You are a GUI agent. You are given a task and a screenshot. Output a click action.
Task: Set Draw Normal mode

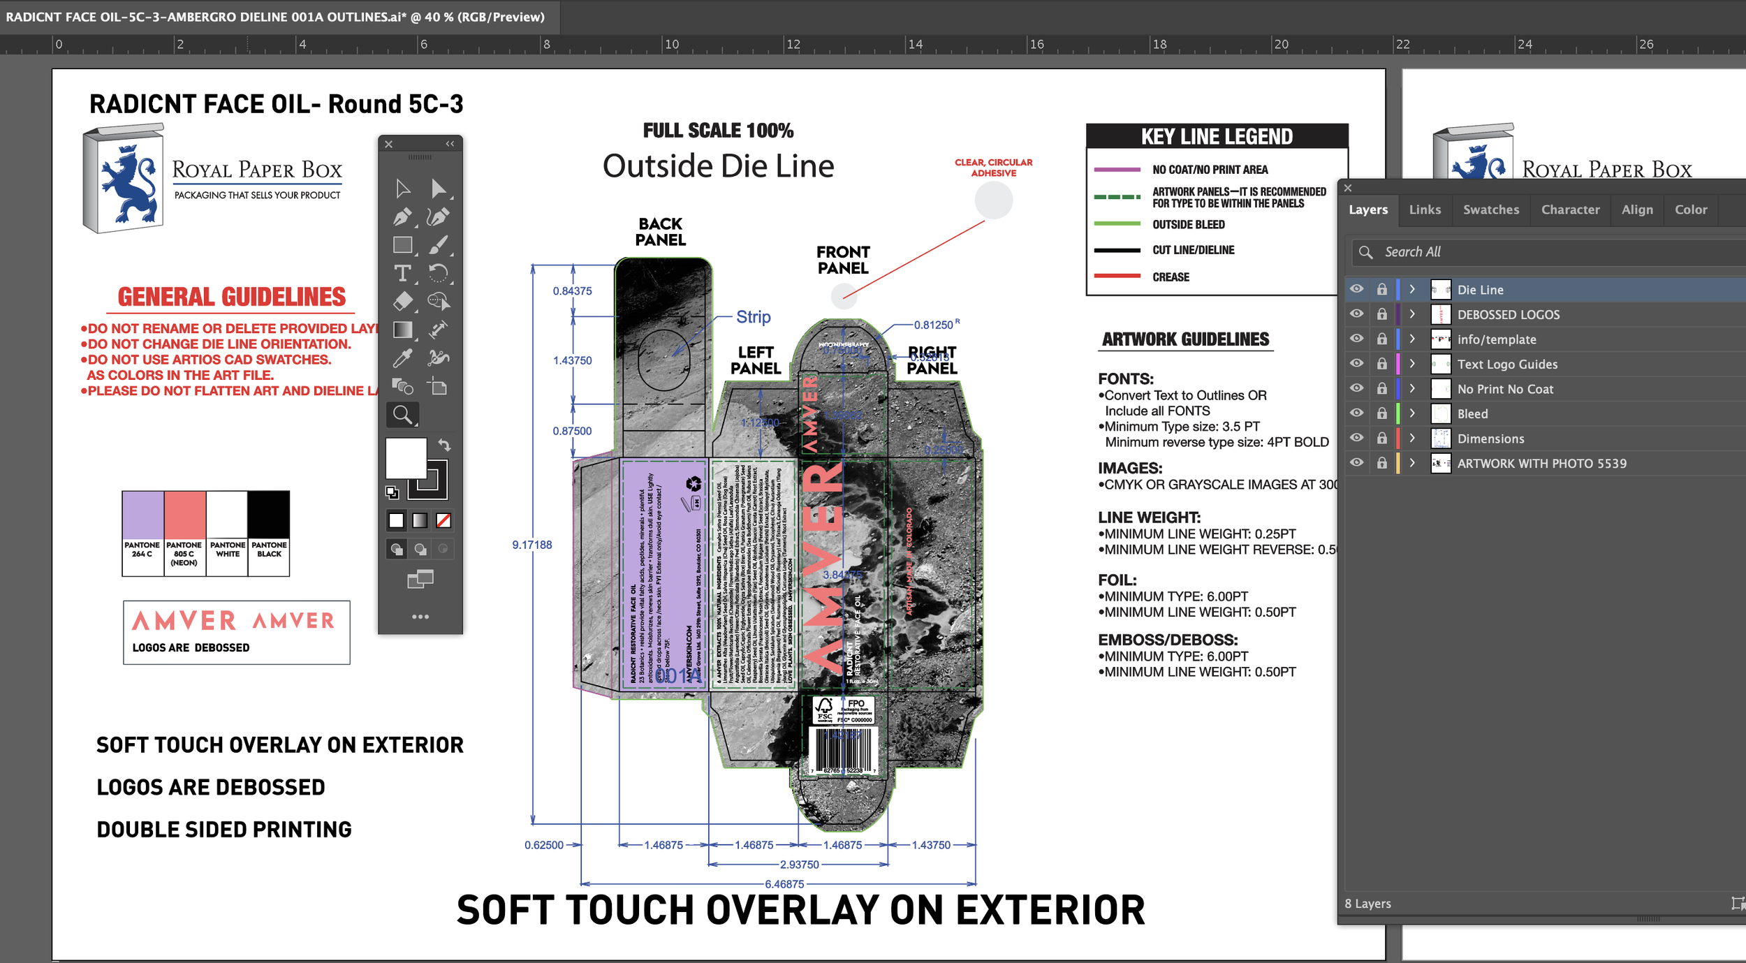[x=397, y=549]
